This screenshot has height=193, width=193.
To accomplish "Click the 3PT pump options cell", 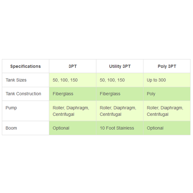I will (x=73, y=111).
